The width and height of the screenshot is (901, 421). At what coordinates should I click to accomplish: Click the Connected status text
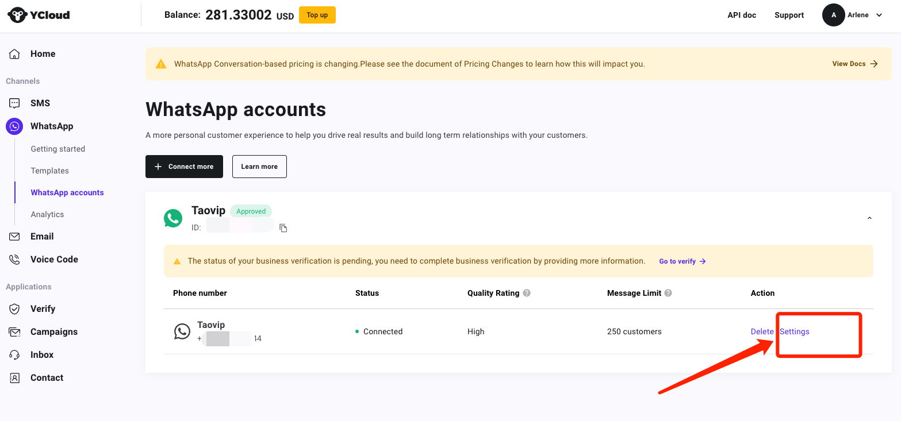click(383, 332)
